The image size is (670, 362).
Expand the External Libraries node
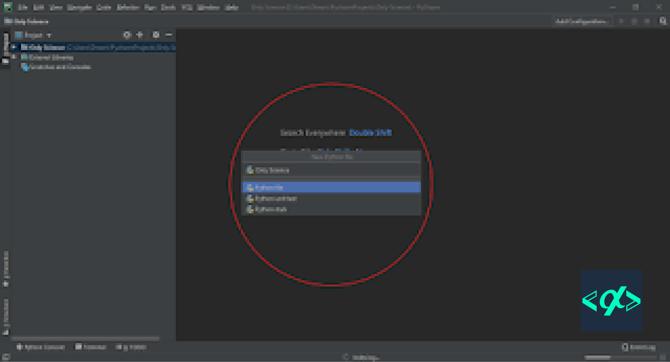[15, 57]
